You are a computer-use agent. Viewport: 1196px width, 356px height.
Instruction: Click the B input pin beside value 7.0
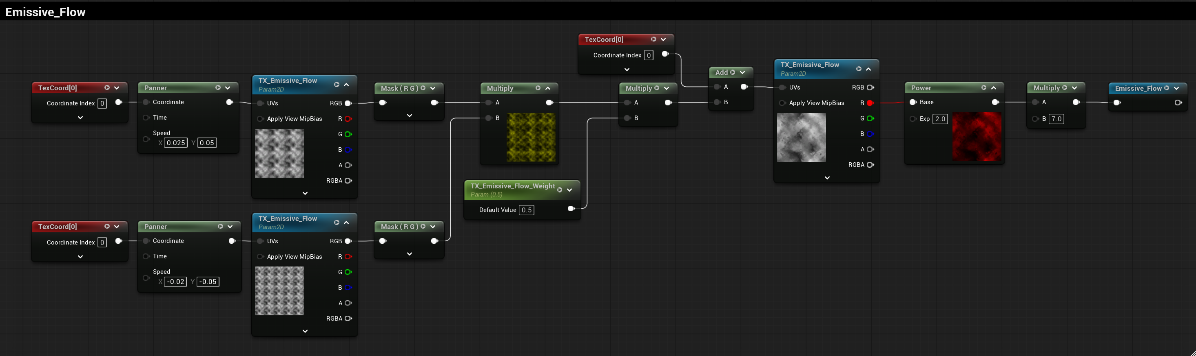click(x=1035, y=119)
